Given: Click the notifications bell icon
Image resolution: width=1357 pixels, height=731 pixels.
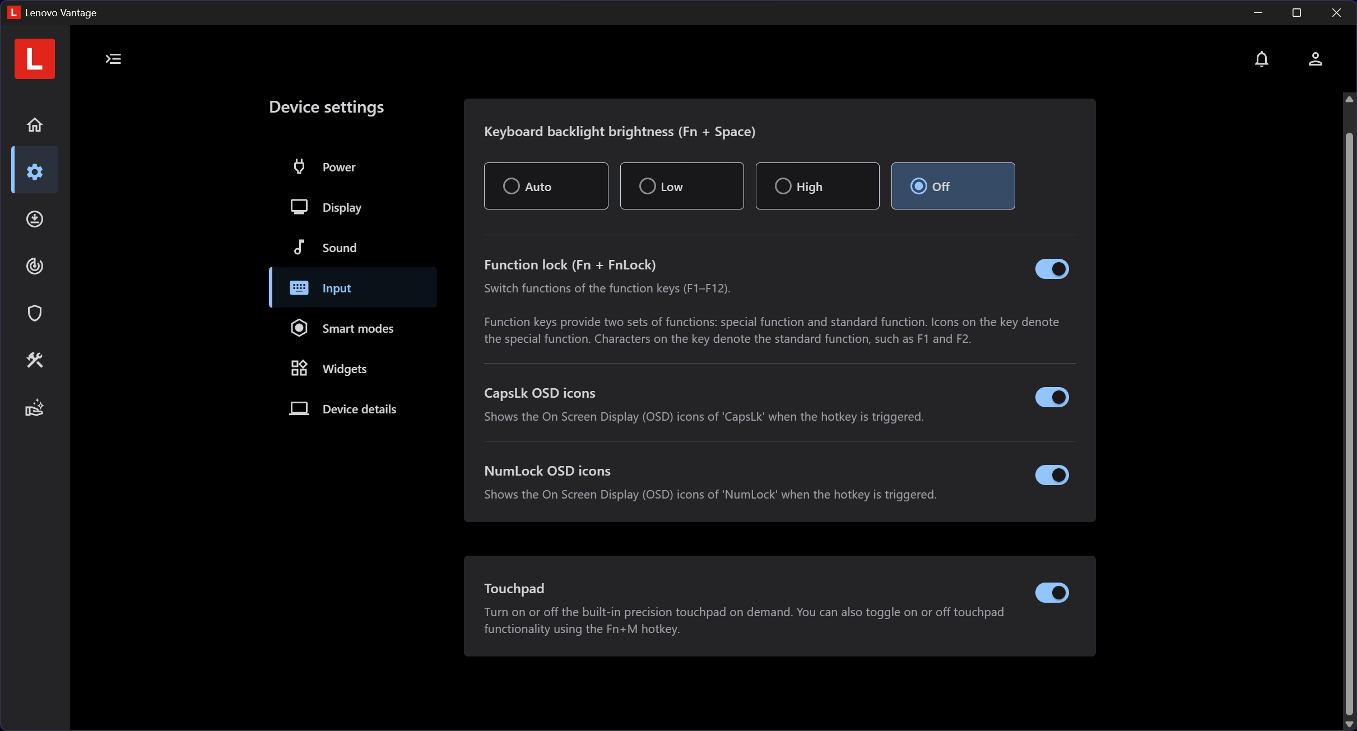Looking at the screenshot, I should click(x=1261, y=59).
